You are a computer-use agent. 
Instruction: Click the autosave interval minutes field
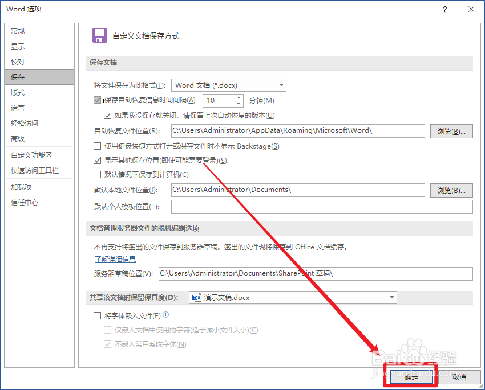[x=220, y=101]
